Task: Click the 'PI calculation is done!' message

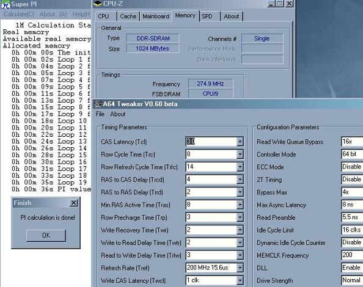Action: click(48, 217)
